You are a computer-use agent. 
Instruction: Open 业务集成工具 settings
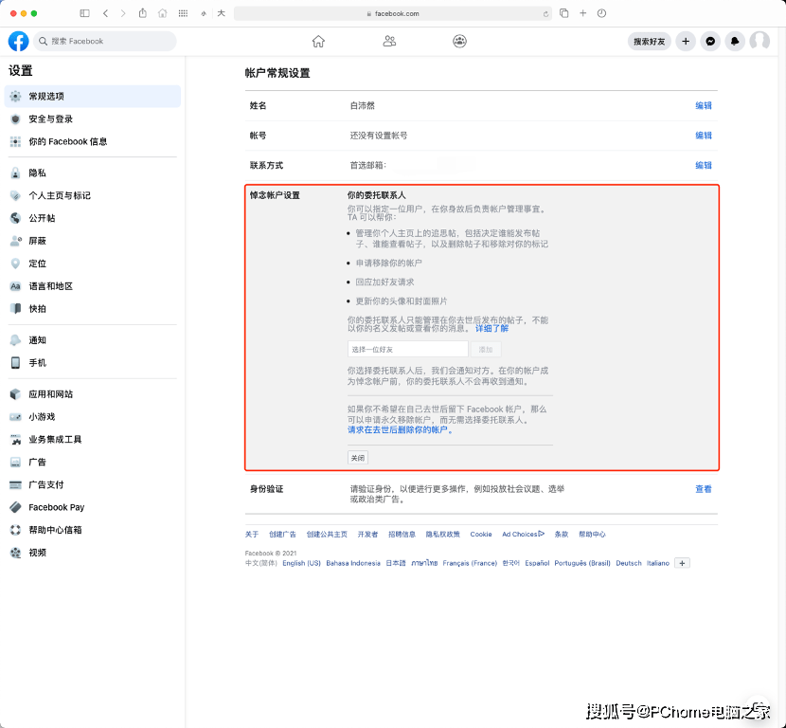[92, 440]
